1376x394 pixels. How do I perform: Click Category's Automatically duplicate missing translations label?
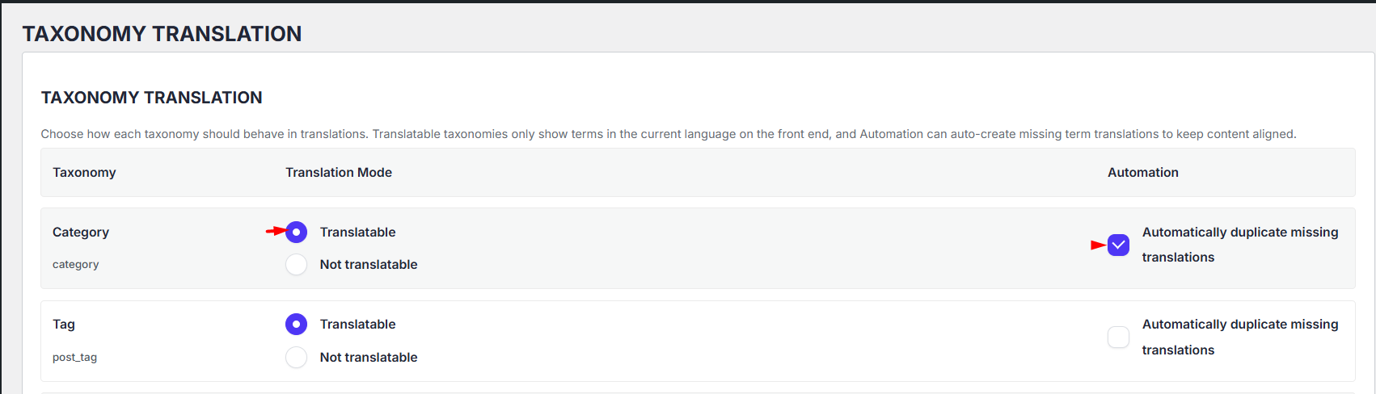coord(1240,245)
